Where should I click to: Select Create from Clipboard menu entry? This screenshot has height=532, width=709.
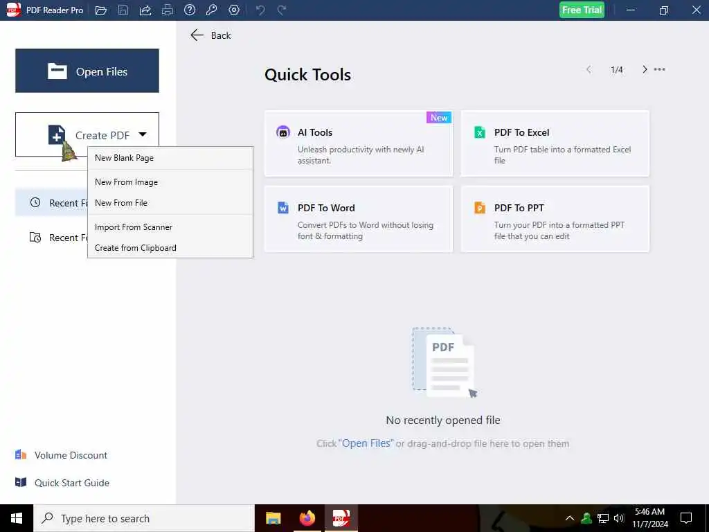coord(170,248)
